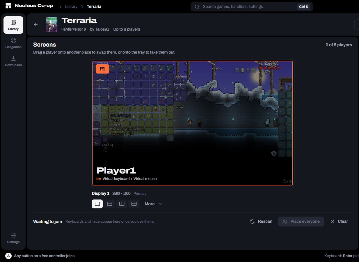Screen dimensions: 359x262
Task: Click the Talos91 author name
Action: [x=102, y=29]
